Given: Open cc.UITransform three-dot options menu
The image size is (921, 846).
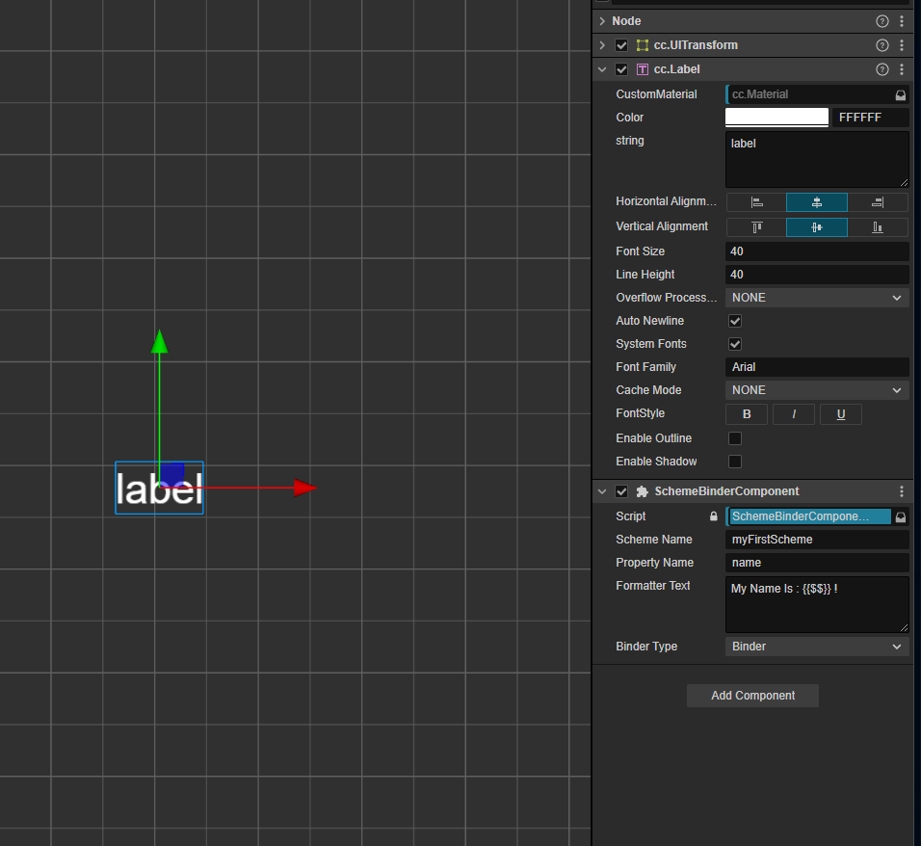Looking at the screenshot, I should click(902, 45).
